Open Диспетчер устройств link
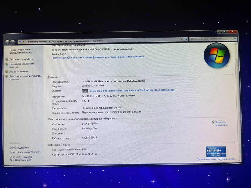 pyautogui.click(x=21, y=59)
